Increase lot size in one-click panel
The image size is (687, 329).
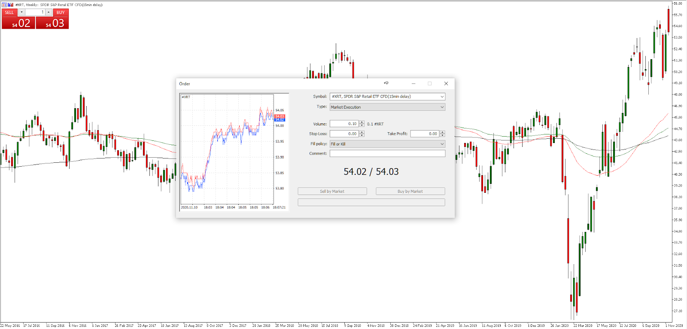[49, 12]
